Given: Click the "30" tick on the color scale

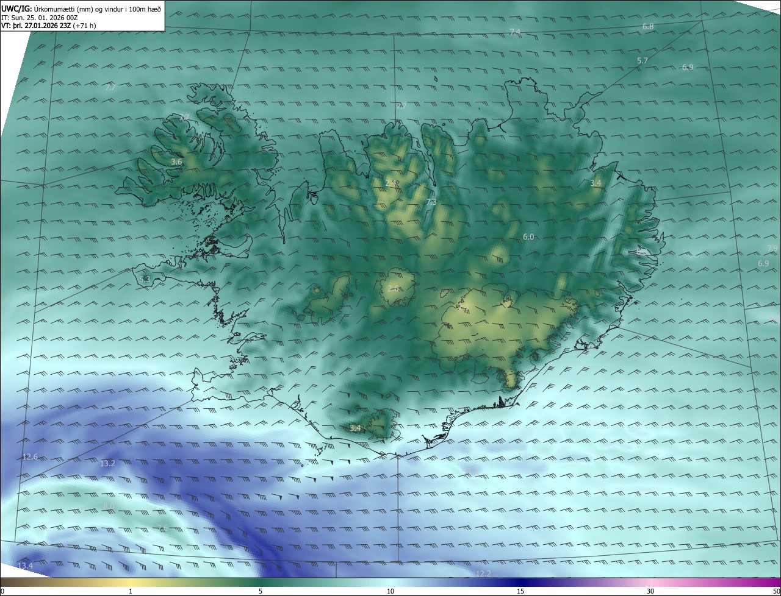Looking at the screenshot, I should click(x=650, y=591).
